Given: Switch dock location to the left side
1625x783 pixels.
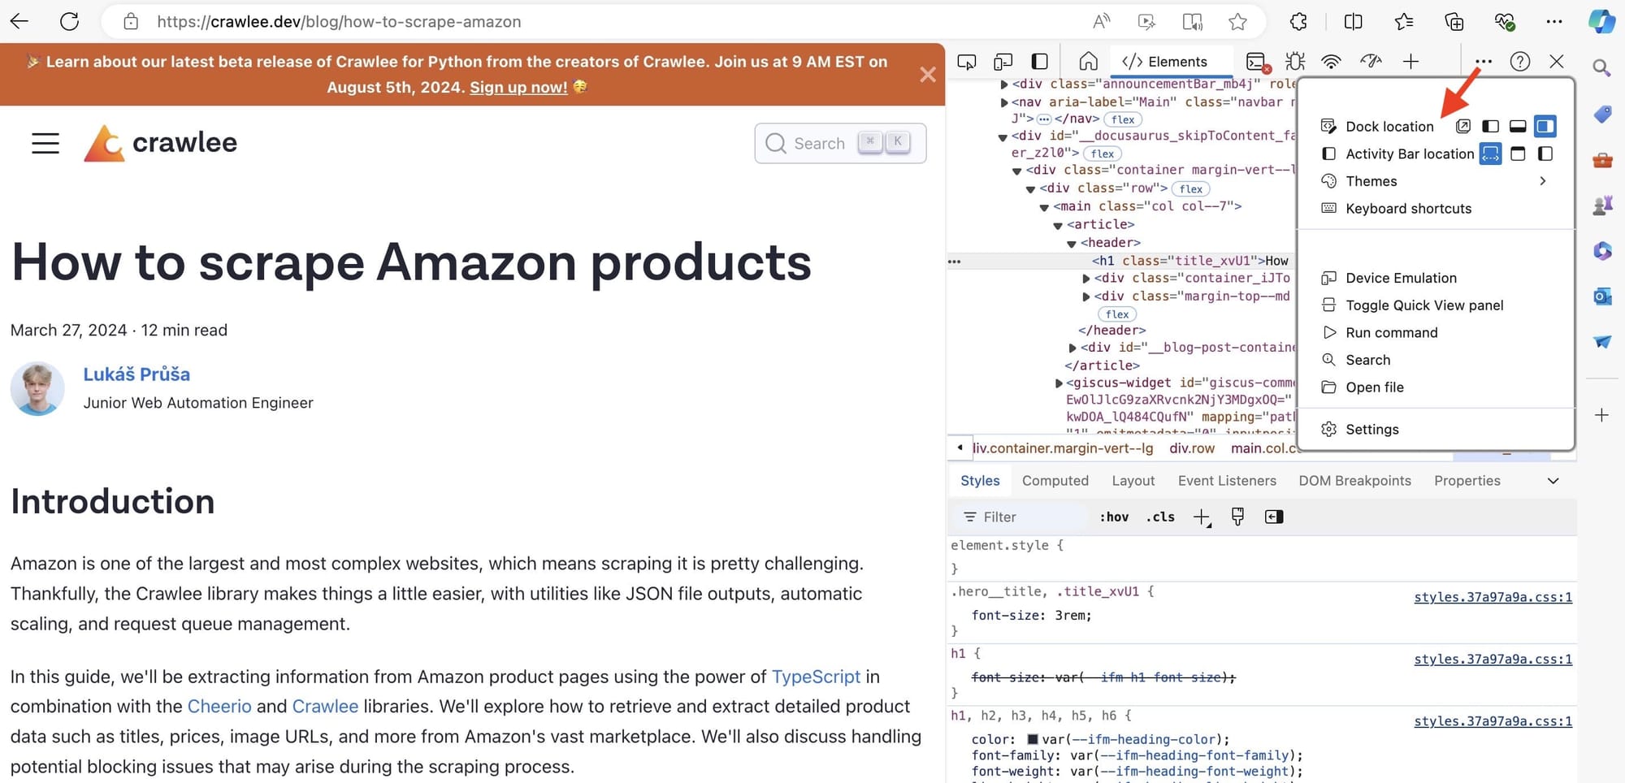Looking at the screenshot, I should point(1490,126).
